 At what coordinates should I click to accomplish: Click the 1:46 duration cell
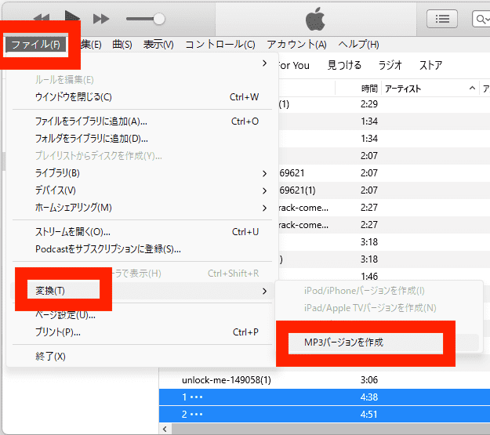pyautogui.click(x=369, y=276)
